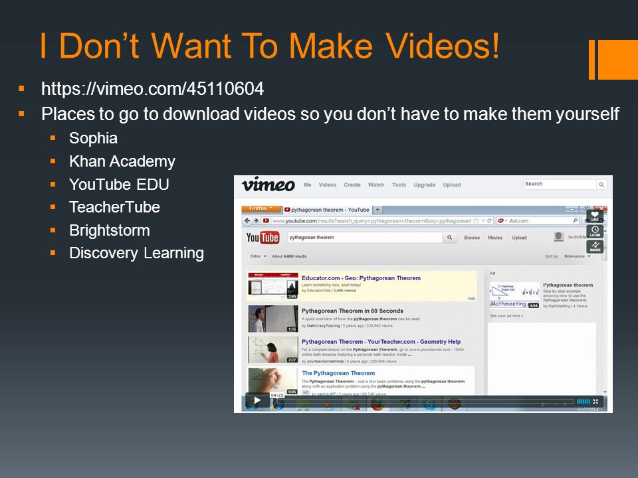Viewport: 638px width, 478px height.
Task: Click See your ad here link
Action: (x=506, y=316)
